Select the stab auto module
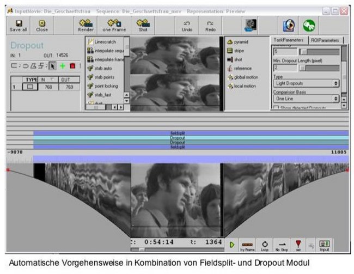Image resolution: width=354 pixels, height=274 pixels. point(100,68)
